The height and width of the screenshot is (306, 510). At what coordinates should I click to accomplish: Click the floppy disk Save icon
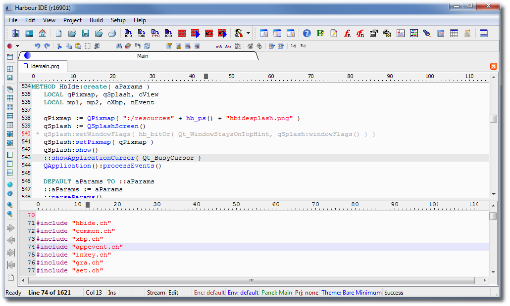(85, 34)
